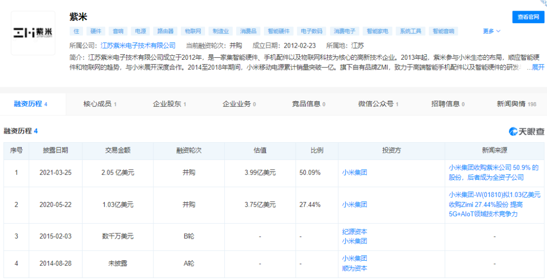Click 顺为资本 investor in the A轮 row
Screen dimensions: 547x280
point(355,268)
